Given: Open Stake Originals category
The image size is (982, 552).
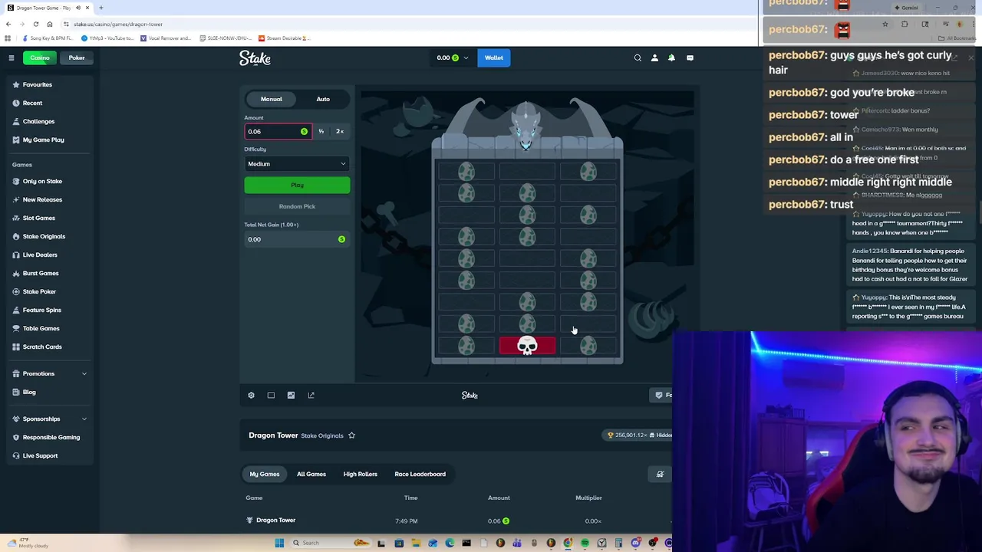Looking at the screenshot, I should point(44,236).
